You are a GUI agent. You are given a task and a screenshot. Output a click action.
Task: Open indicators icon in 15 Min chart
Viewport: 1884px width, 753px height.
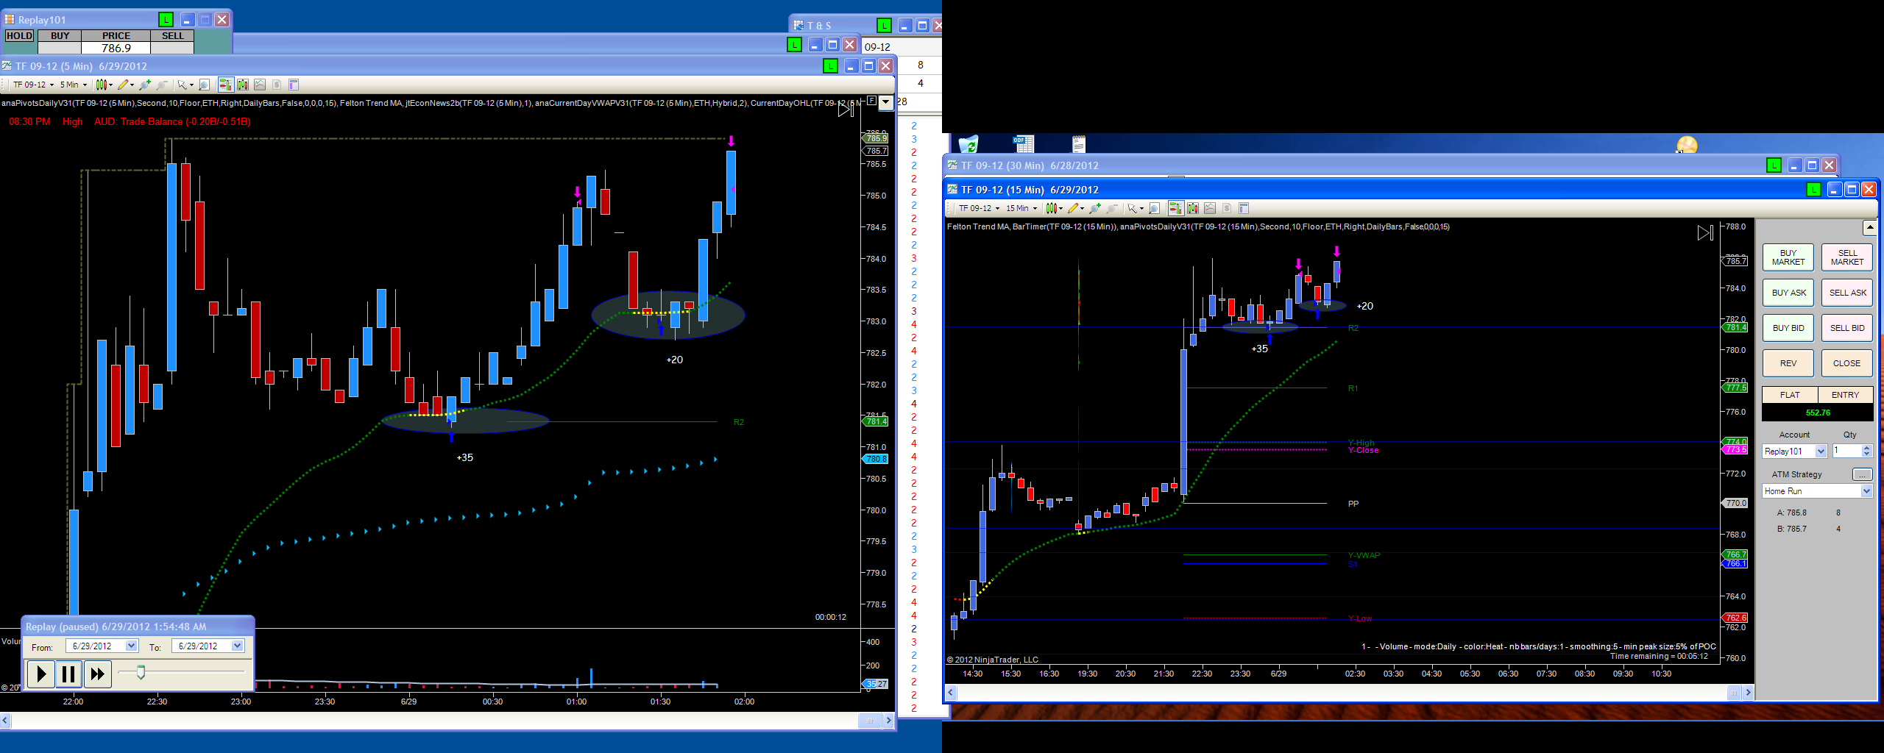click(x=1210, y=208)
